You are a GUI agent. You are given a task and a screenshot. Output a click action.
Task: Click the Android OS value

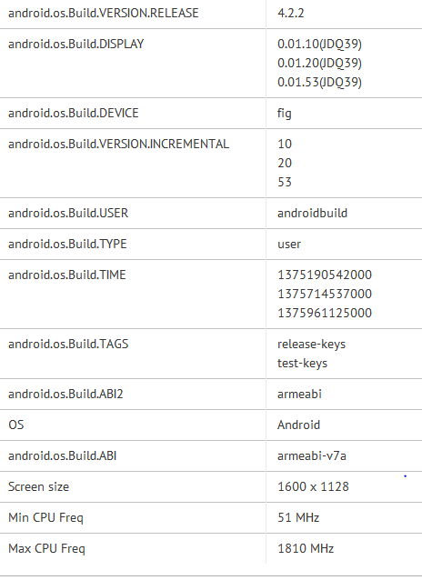(x=298, y=425)
